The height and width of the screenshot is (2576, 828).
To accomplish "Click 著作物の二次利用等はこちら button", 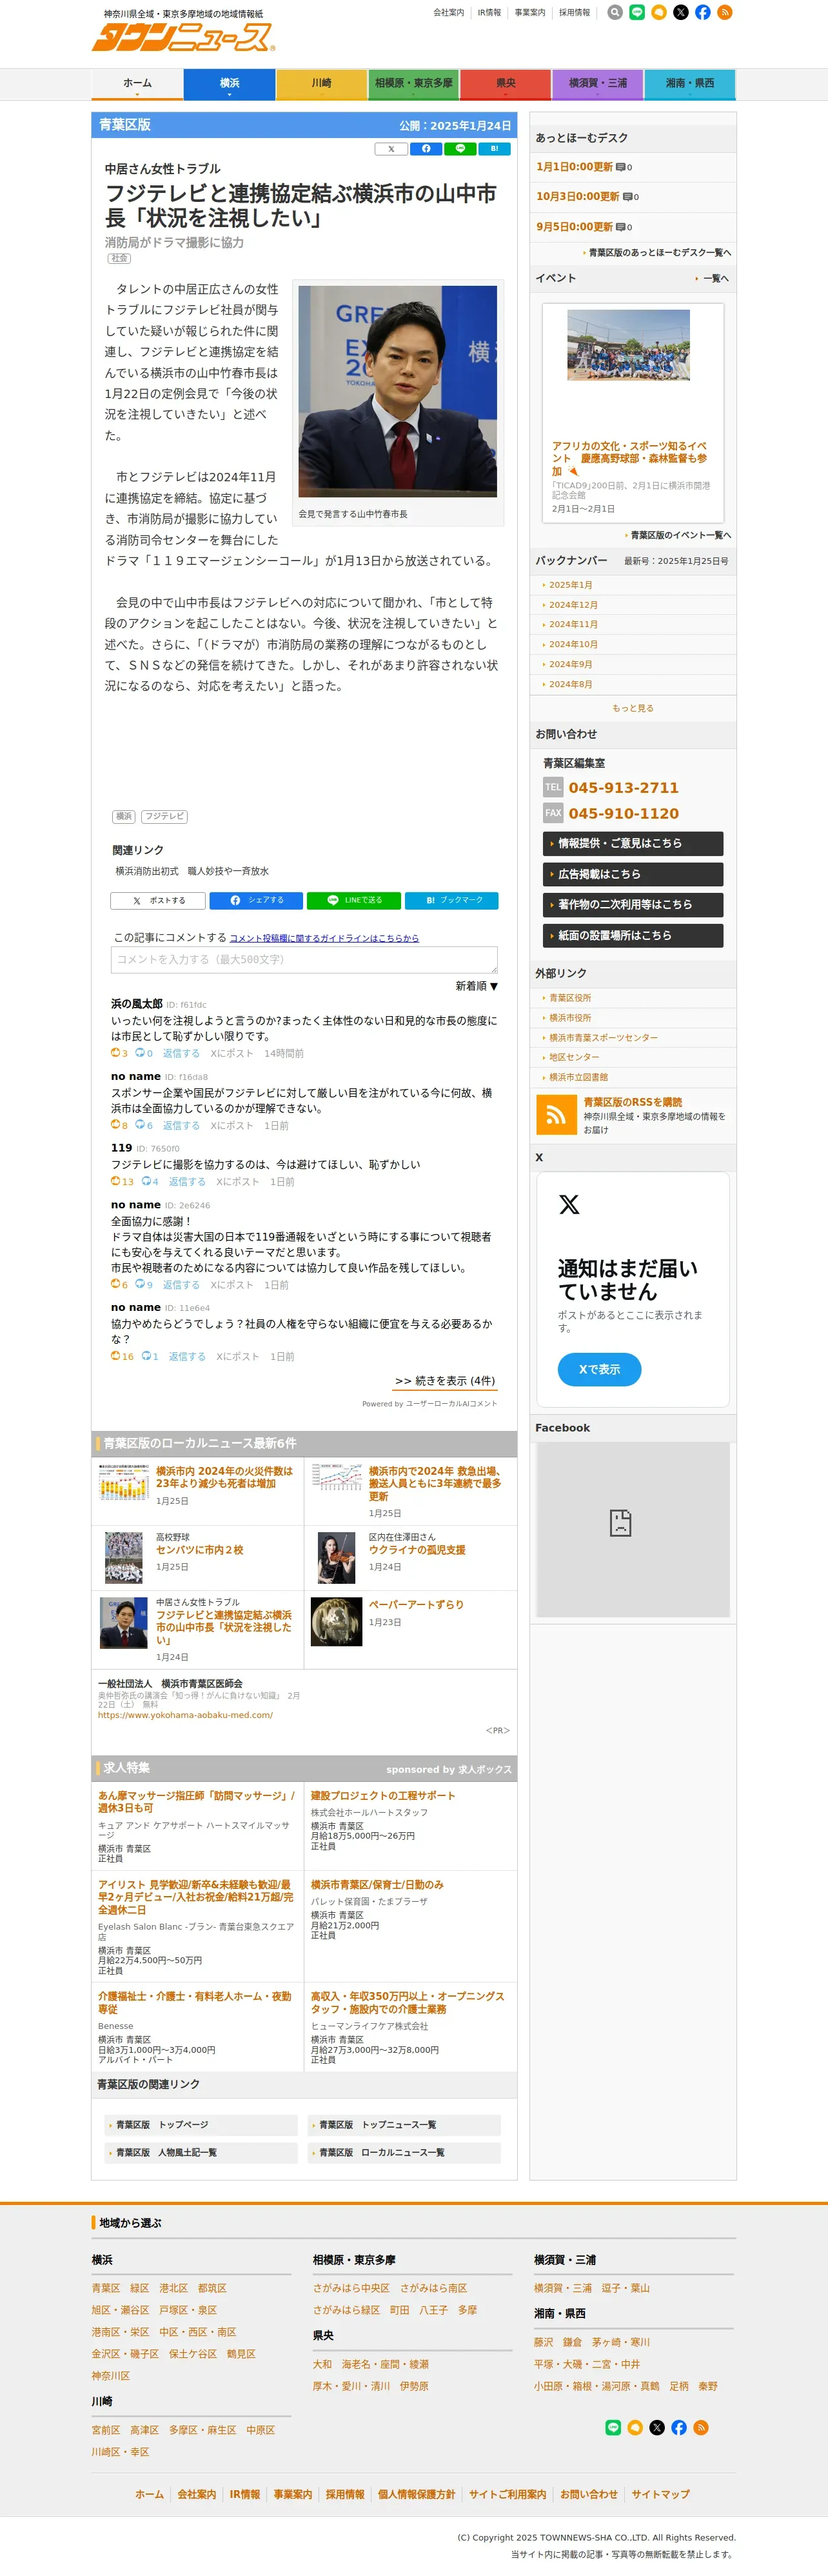I will (x=633, y=905).
